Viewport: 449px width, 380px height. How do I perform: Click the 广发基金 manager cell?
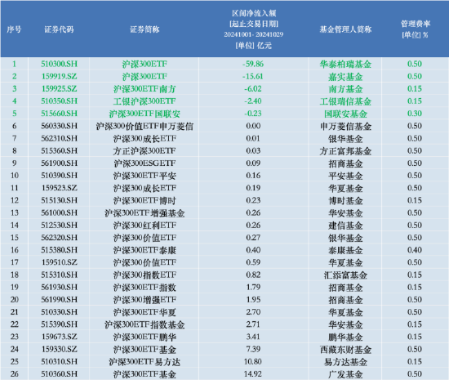point(345,374)
